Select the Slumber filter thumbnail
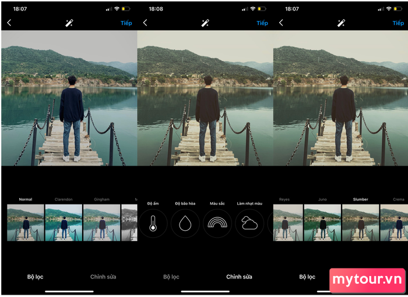Viewport: 408px width, 297px height. [360, 223]
